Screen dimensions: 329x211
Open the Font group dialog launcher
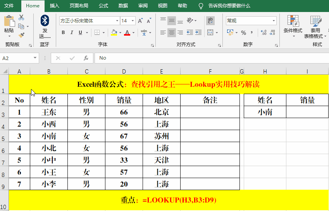pyautogui.click(x=153, y=45)
